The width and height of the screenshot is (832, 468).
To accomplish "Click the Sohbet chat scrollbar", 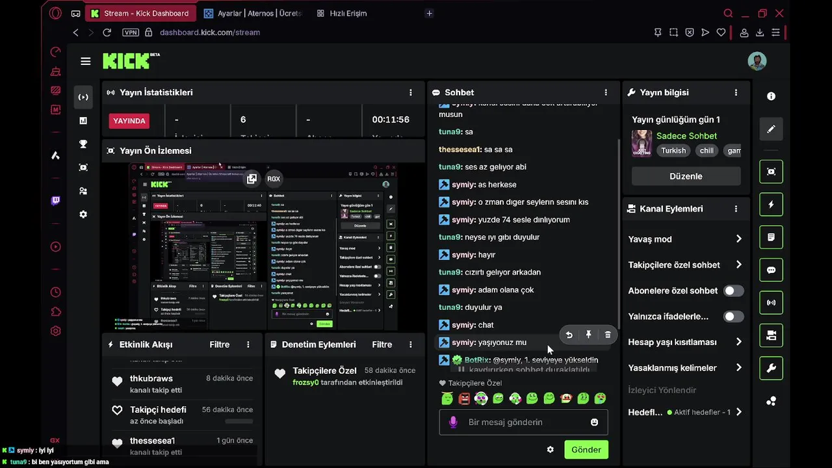I will click(618, 229).
